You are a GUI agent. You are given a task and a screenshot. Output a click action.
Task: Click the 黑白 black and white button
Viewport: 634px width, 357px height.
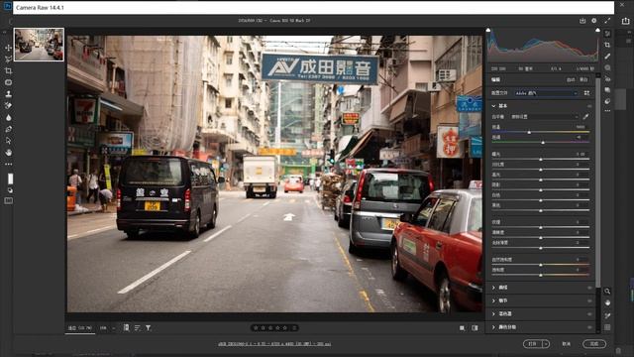point(583,79)
